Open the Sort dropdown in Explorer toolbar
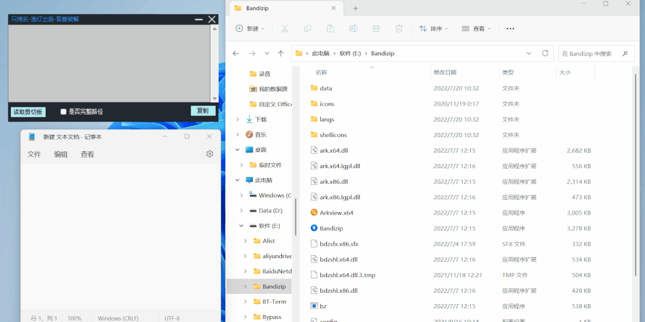The image size is (645, 322). point(433,29)
